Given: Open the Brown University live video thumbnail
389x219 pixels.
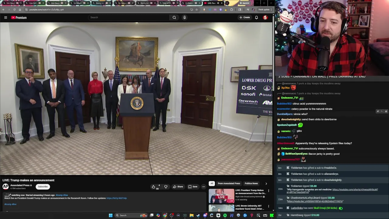Looking at the screenshot, I should (222, 208).
